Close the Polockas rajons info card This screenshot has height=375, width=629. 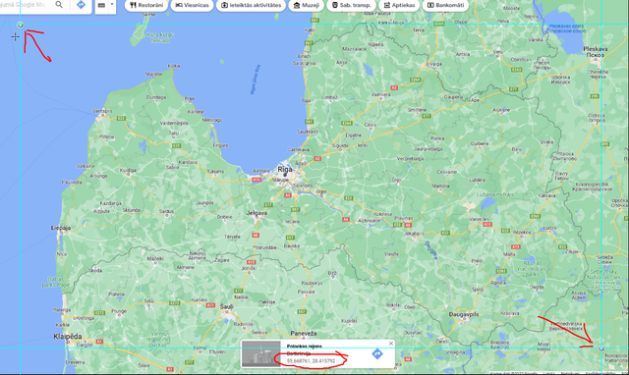click(391, 344)
